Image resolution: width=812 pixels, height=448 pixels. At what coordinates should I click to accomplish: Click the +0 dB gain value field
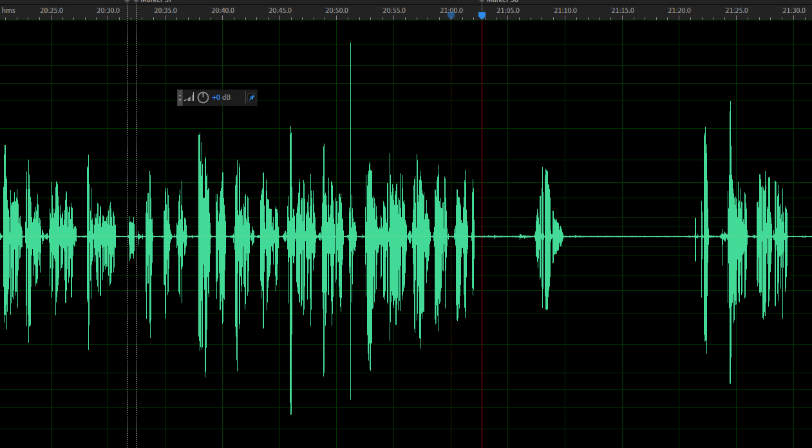221,98
